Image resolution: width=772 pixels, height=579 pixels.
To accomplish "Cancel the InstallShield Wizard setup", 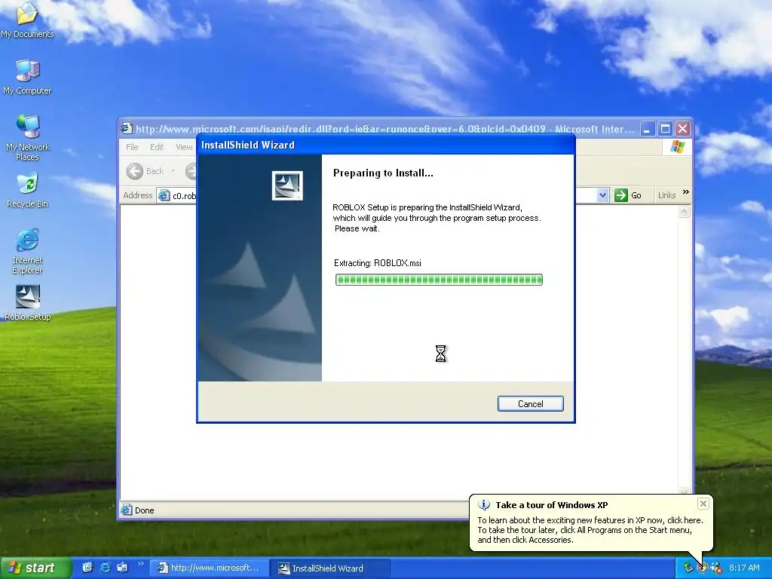I will 530,404.
